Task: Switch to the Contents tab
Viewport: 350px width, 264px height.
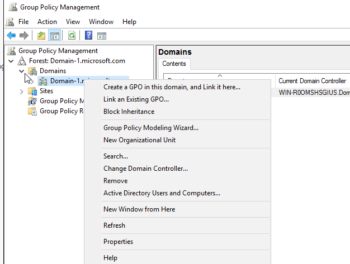Action: 174,64
